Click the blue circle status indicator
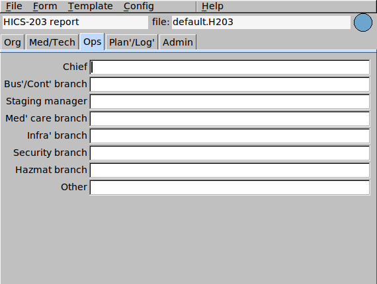The width and height of the screenshot is (377, 284). click(363, 22)
